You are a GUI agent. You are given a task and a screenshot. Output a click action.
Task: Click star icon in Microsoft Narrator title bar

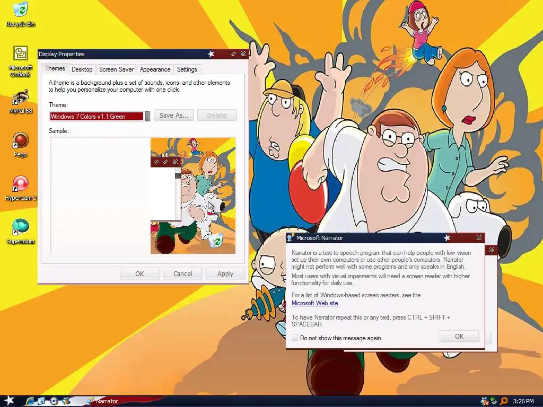tap(447, 238)
